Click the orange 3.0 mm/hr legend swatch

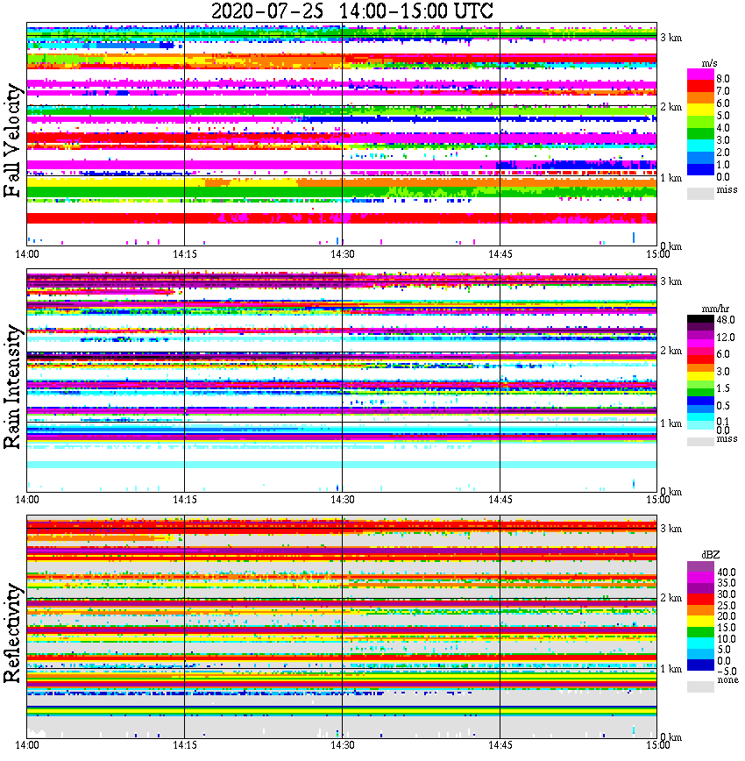[700, 367]
